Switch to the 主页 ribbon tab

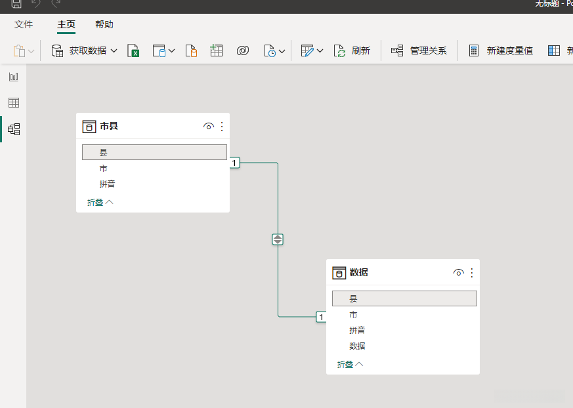click(66, 24)
